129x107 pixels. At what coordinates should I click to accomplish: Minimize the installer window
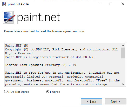coord(99,4)
